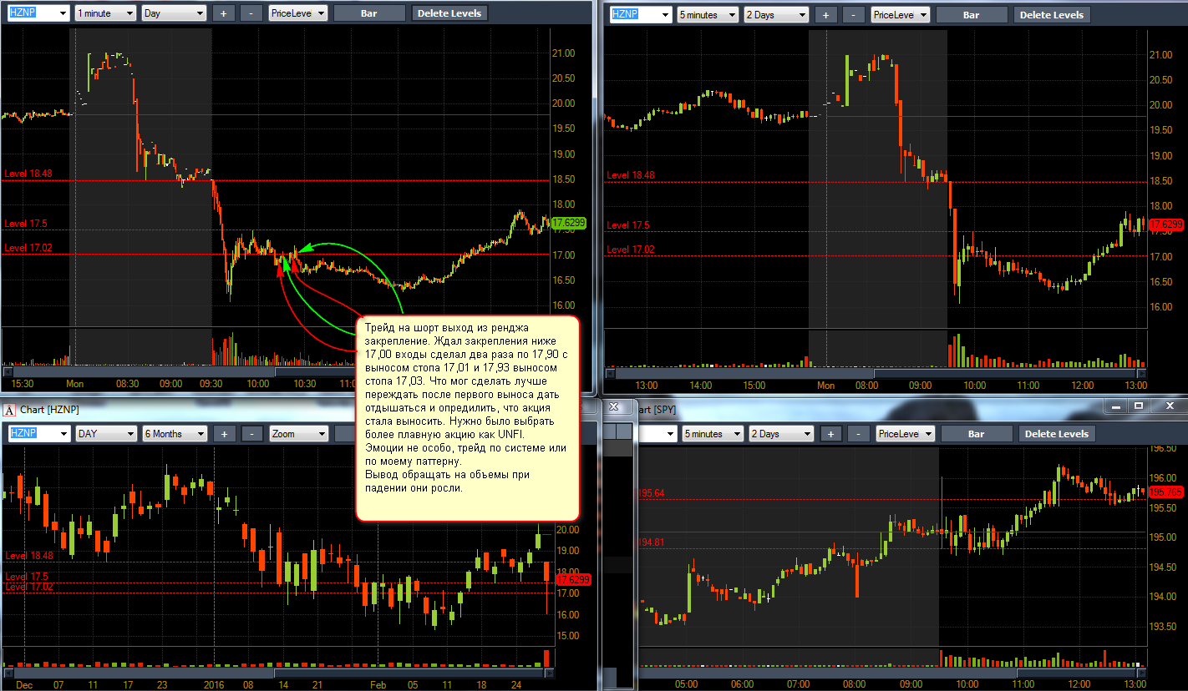Click Delete Levels on HZNP 5 minutes chart
The image size is (1188, 691).
(1051, 15)
